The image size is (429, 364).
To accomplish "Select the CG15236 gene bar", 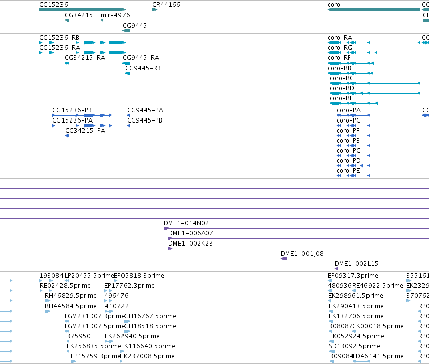I will tap(82, 10).
